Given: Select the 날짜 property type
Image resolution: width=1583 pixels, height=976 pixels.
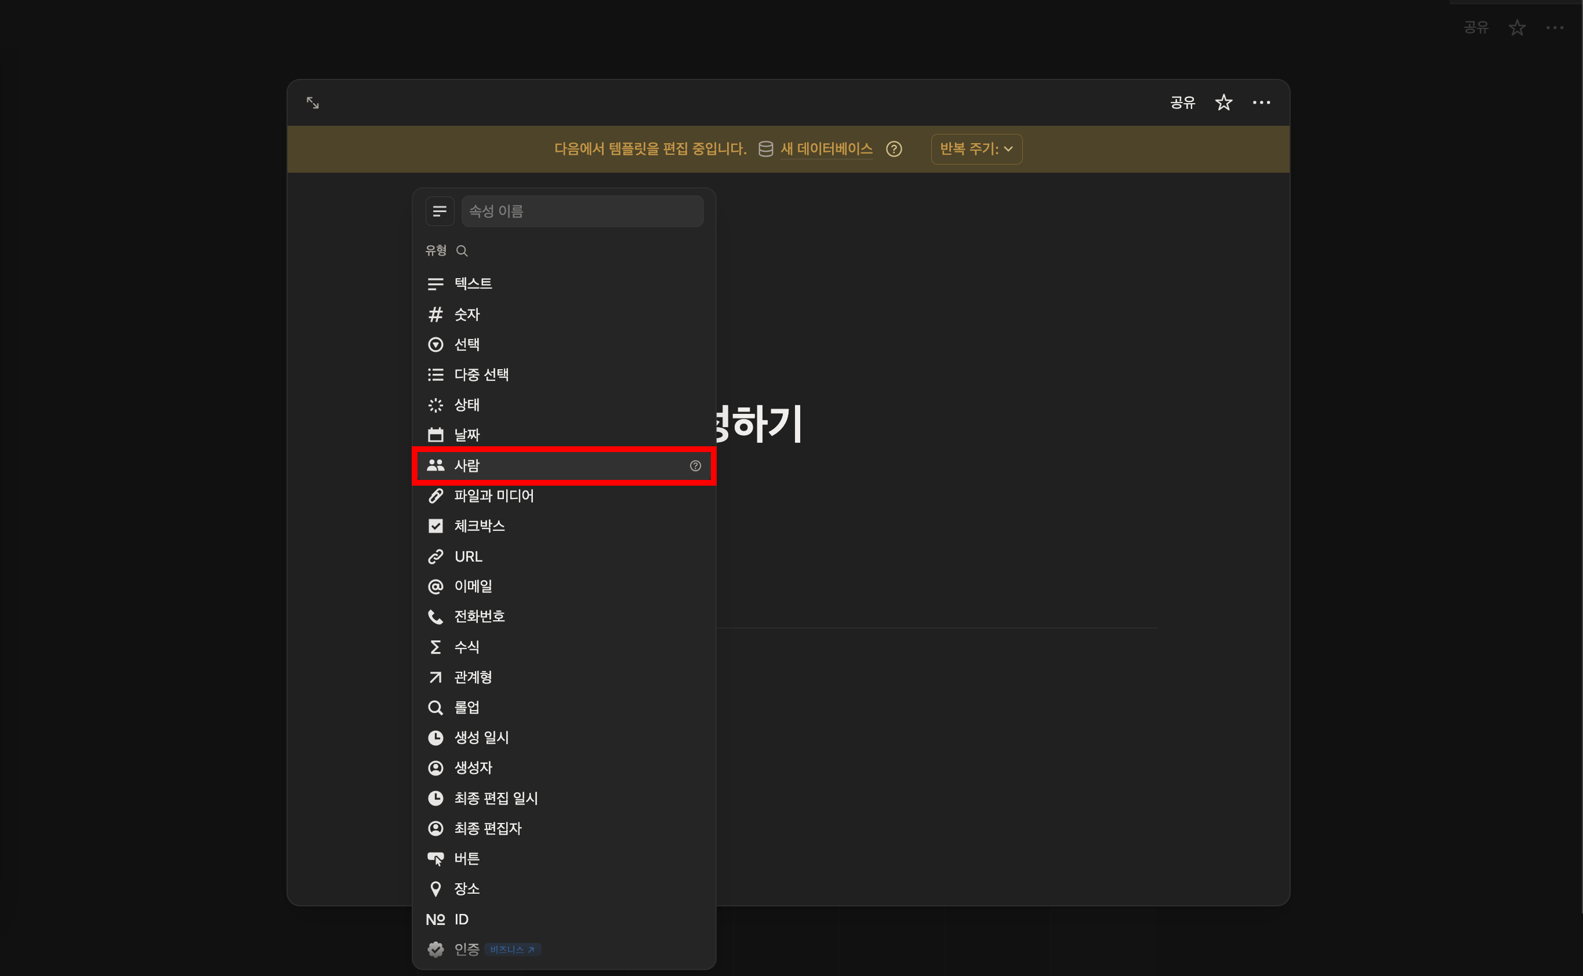Looking at the screenshot, I should (x=466, y=435).
